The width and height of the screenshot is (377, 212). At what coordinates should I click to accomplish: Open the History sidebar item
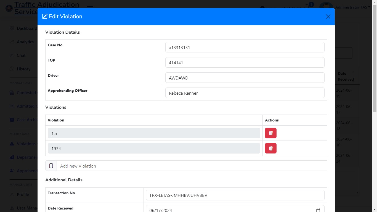(x=23, y=69)
